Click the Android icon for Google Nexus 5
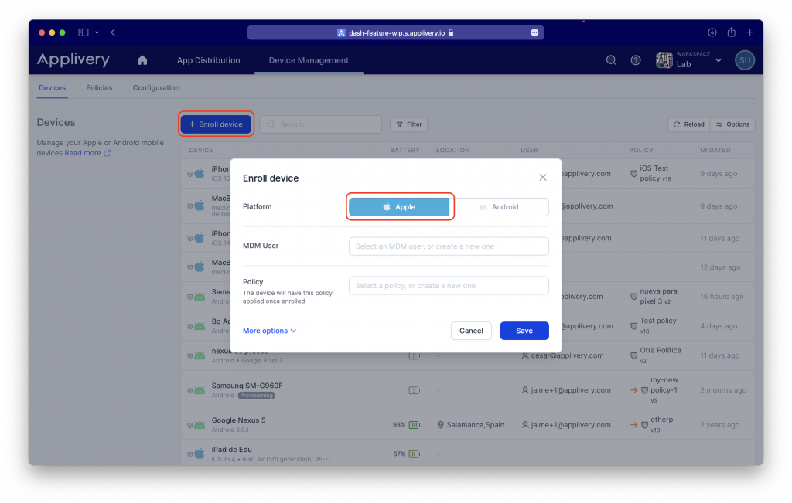 (x=200, y=425)
